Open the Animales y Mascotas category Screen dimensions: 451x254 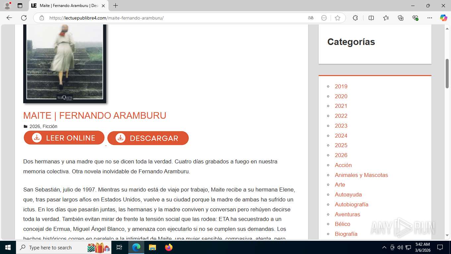[361, 175]
